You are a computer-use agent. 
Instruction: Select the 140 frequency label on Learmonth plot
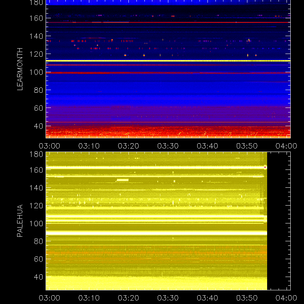36,36
